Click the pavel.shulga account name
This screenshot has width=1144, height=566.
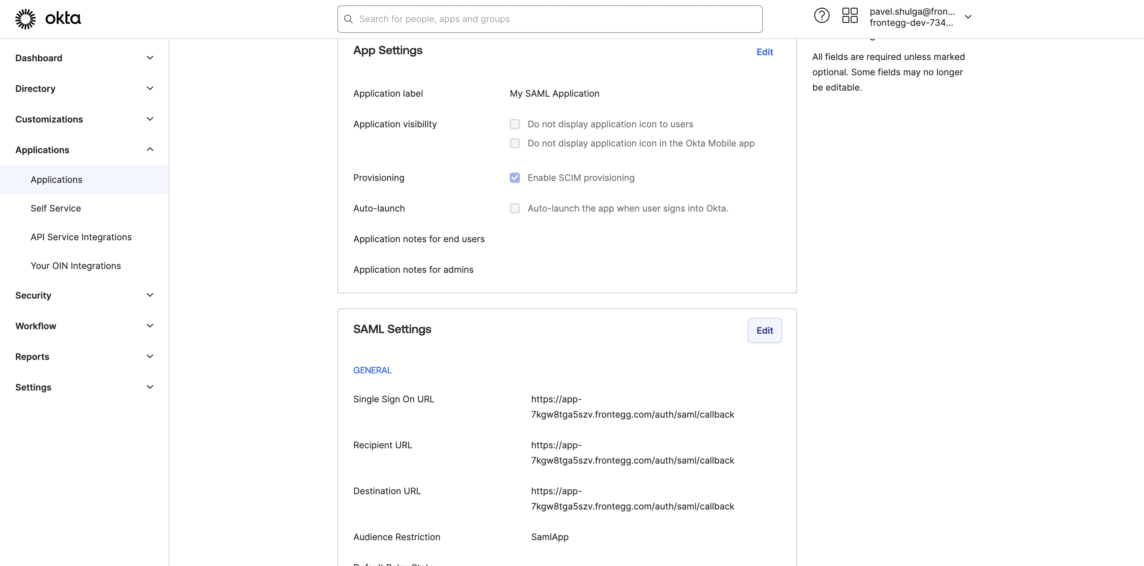[912, 12]
